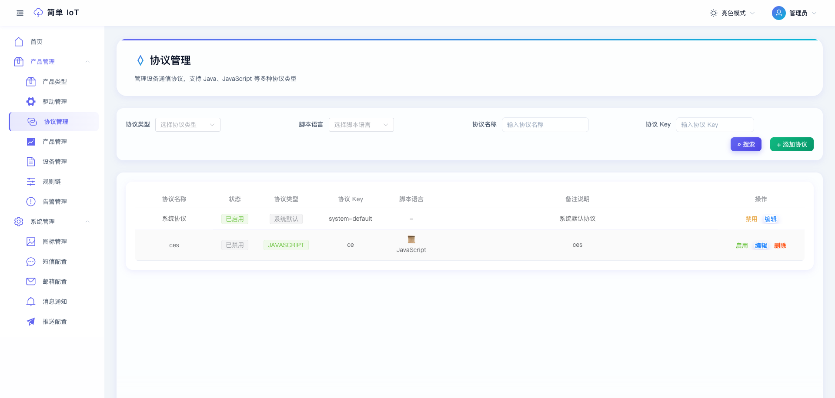Expand the 管理员 account dropdown arrow
Screen dimensions: 835x398
tap(814, 13)
